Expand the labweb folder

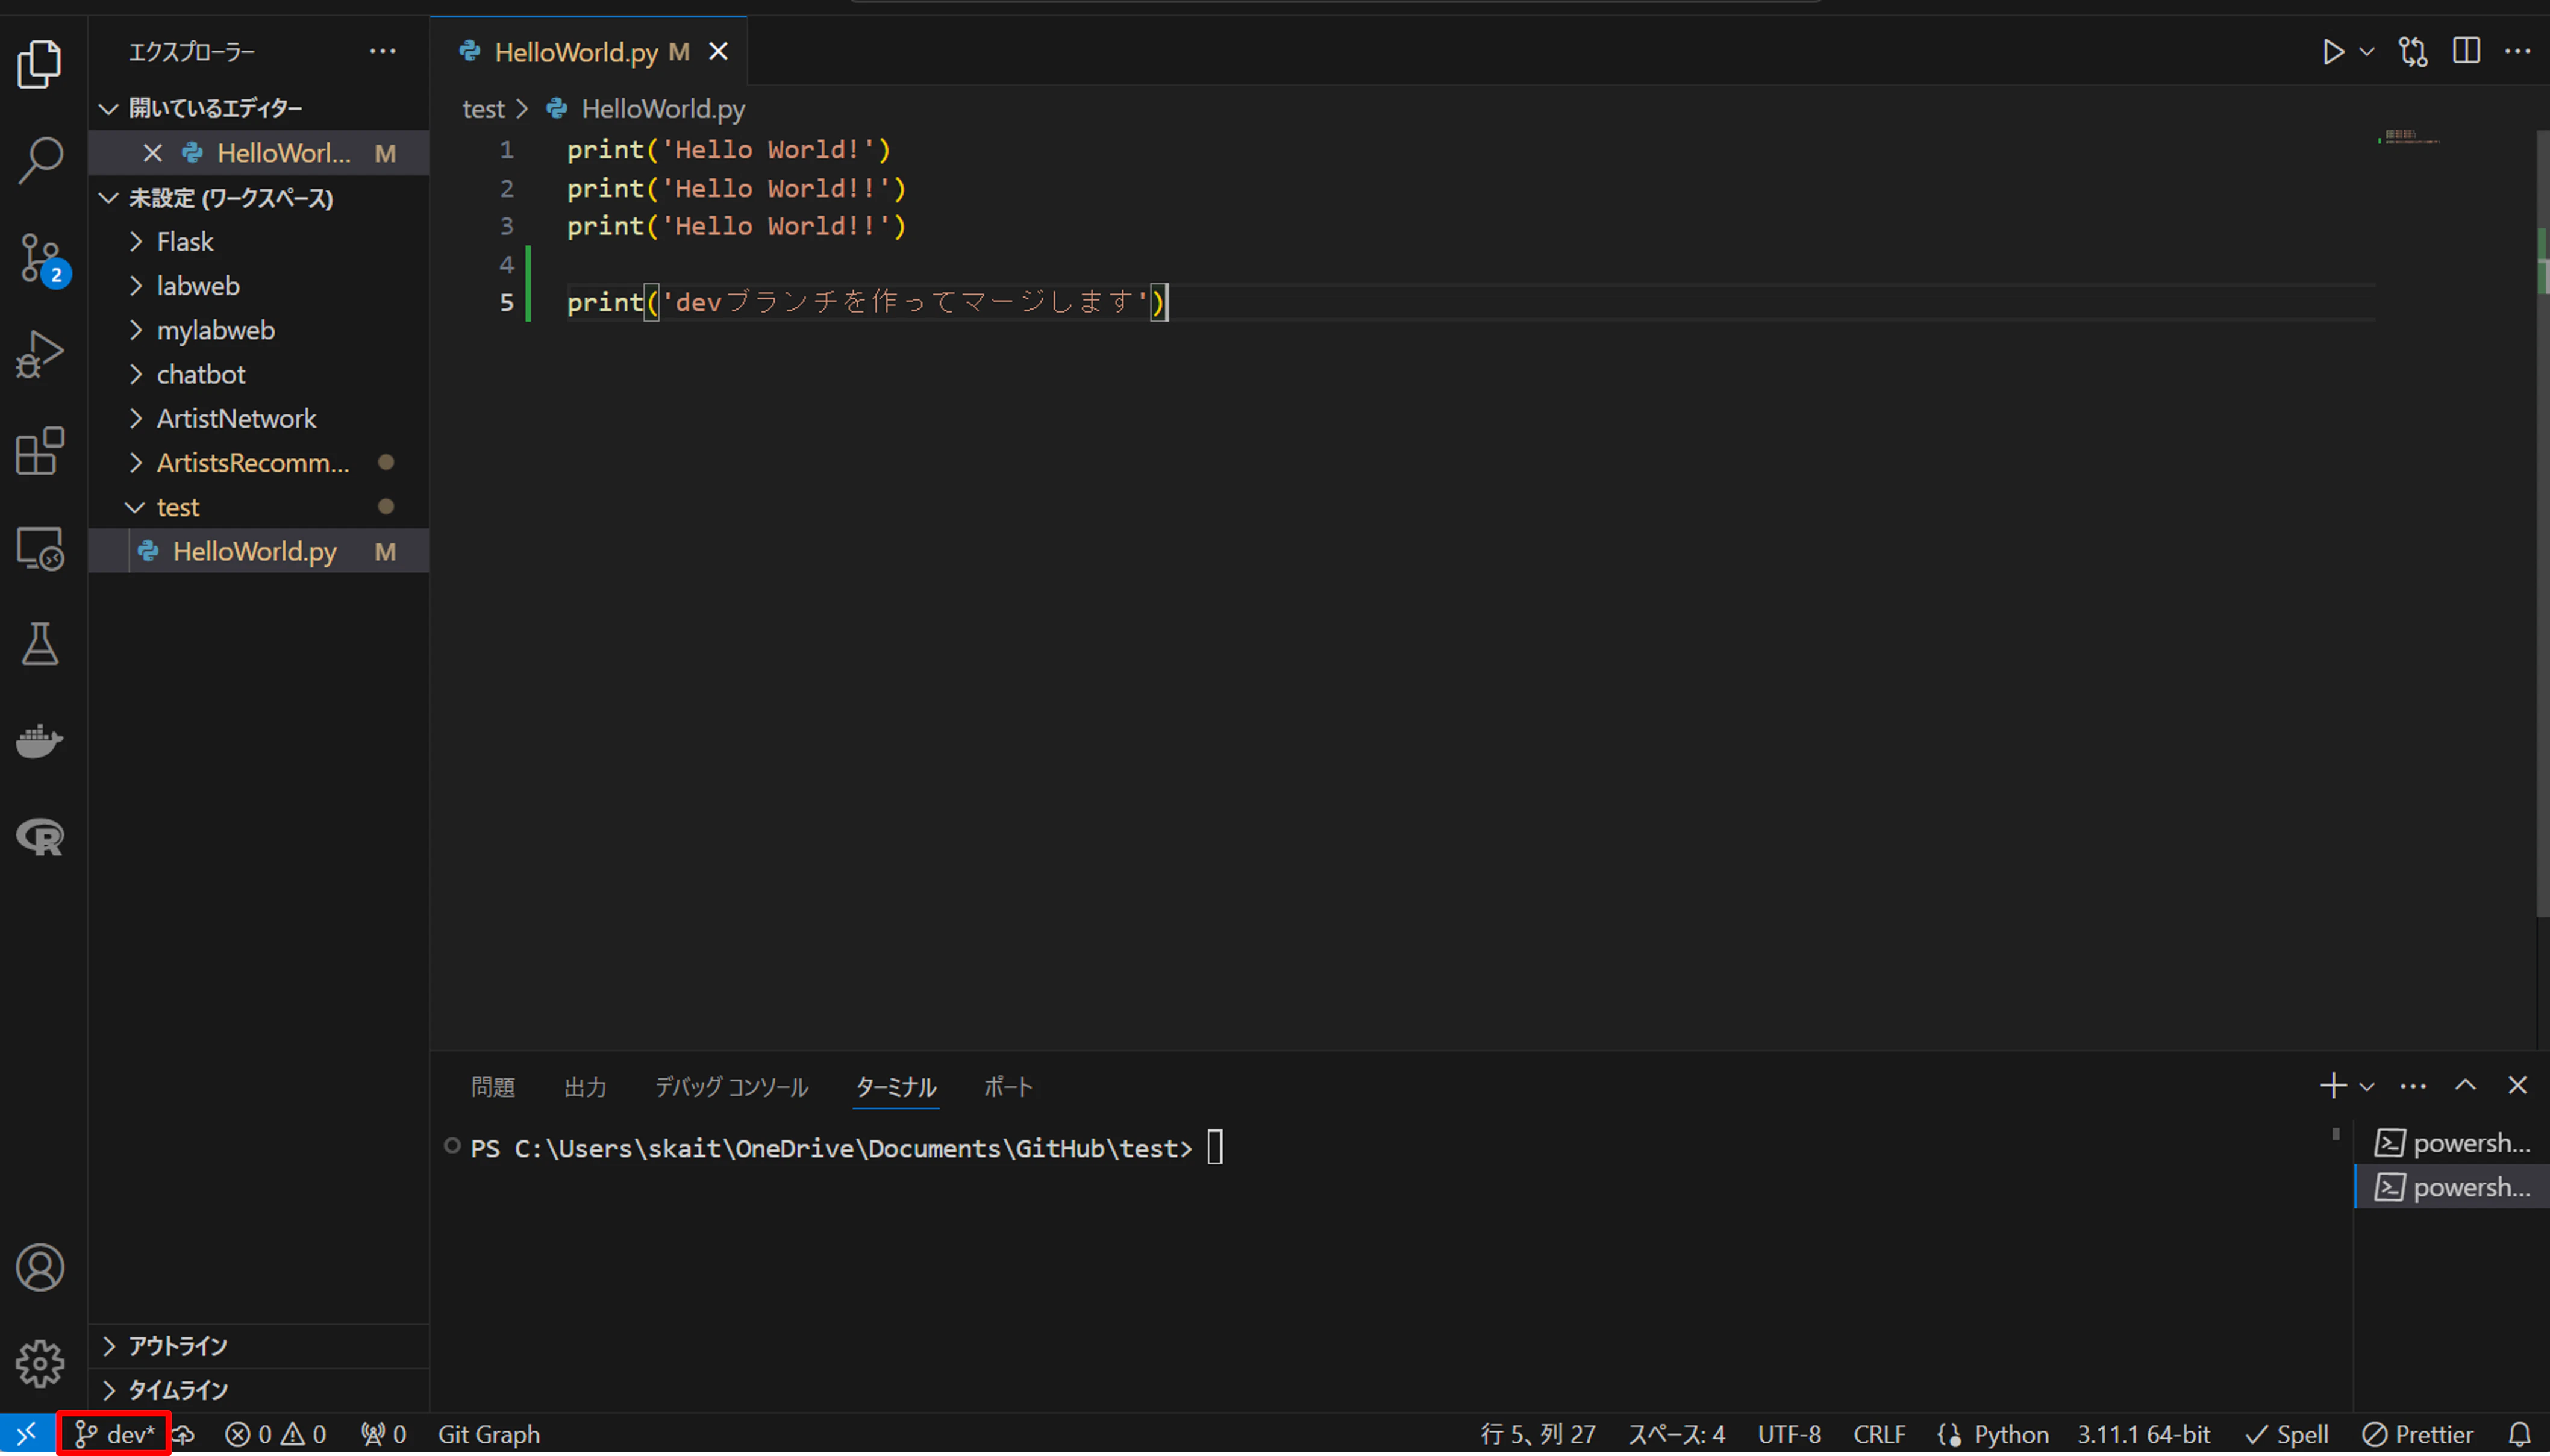pos(258,286)
